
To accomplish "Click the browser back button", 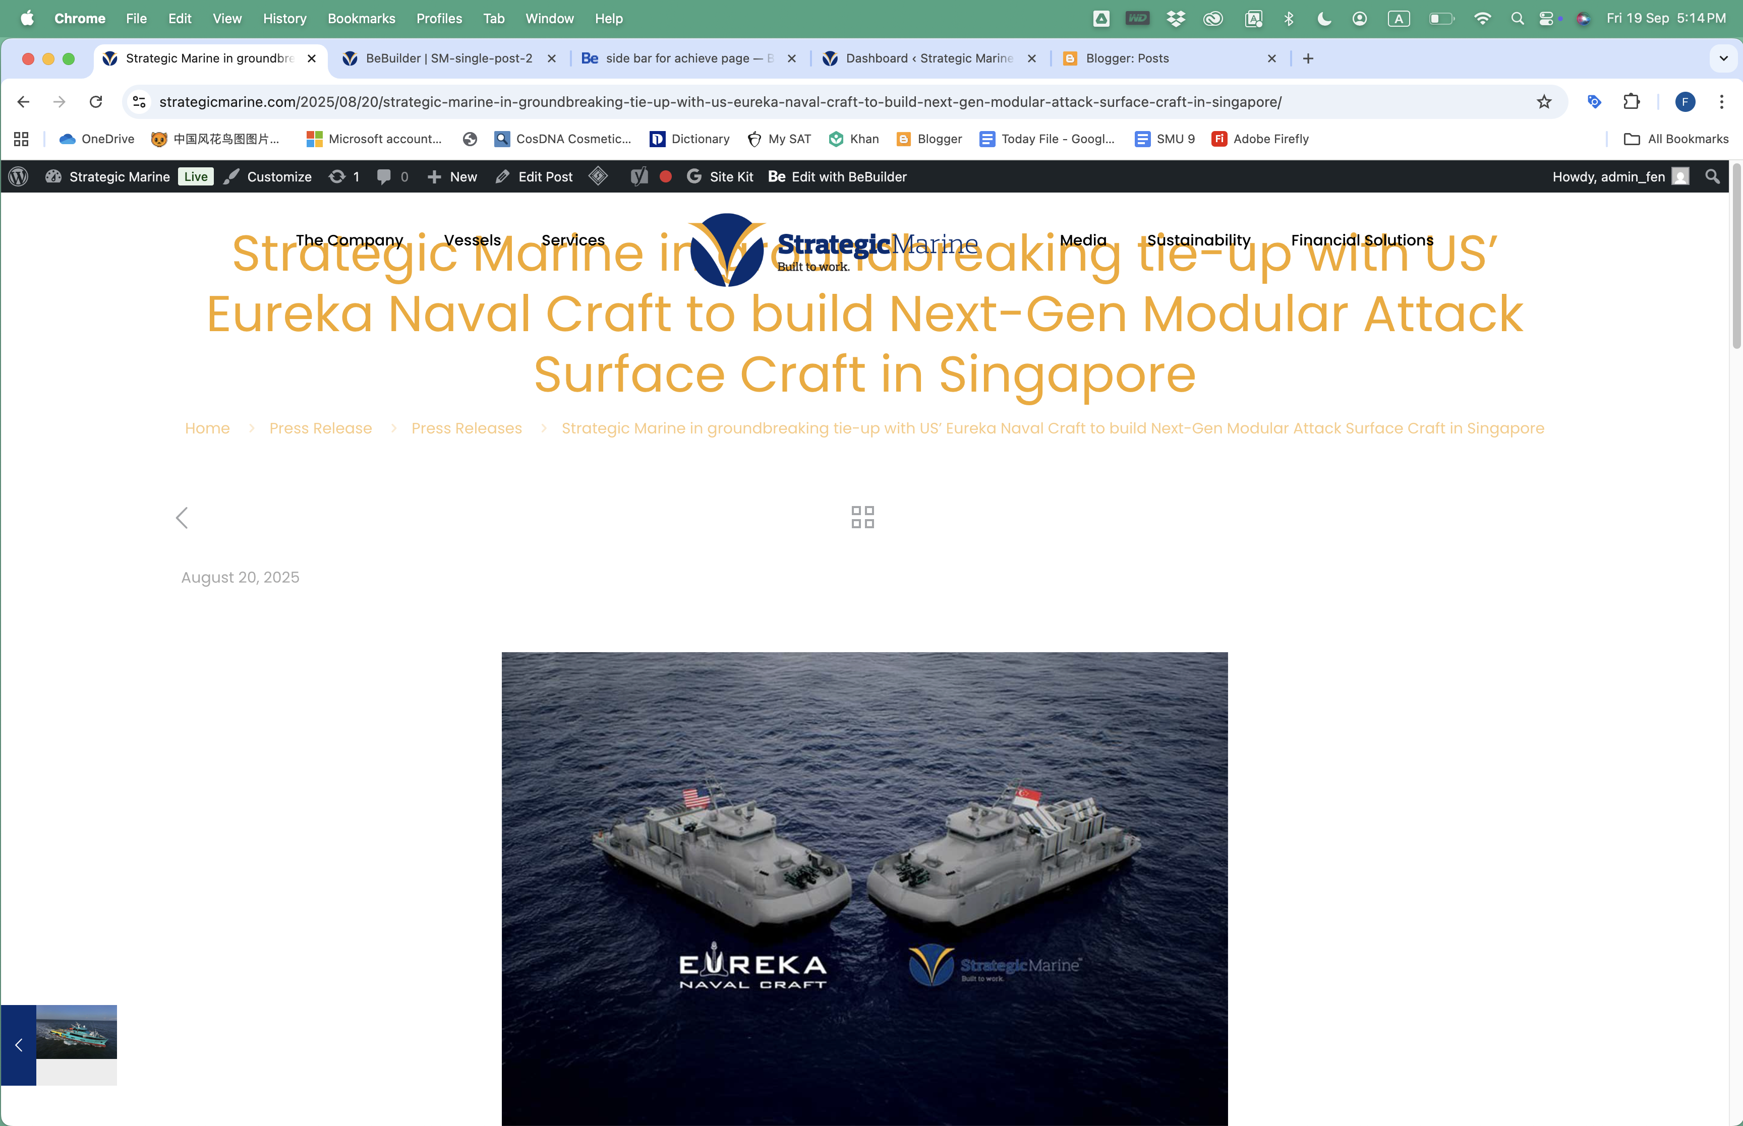I will (x=23, y=102).
